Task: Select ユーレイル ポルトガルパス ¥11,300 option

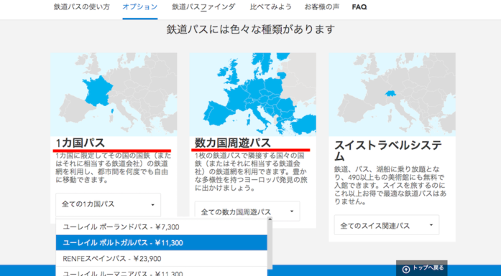Action: [x=161, y=243]
